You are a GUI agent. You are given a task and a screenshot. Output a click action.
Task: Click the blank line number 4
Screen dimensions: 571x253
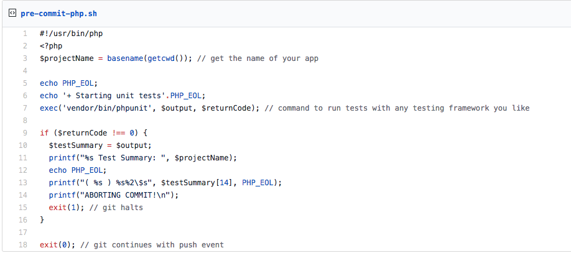pyautogui.click(x=25, y=71)
